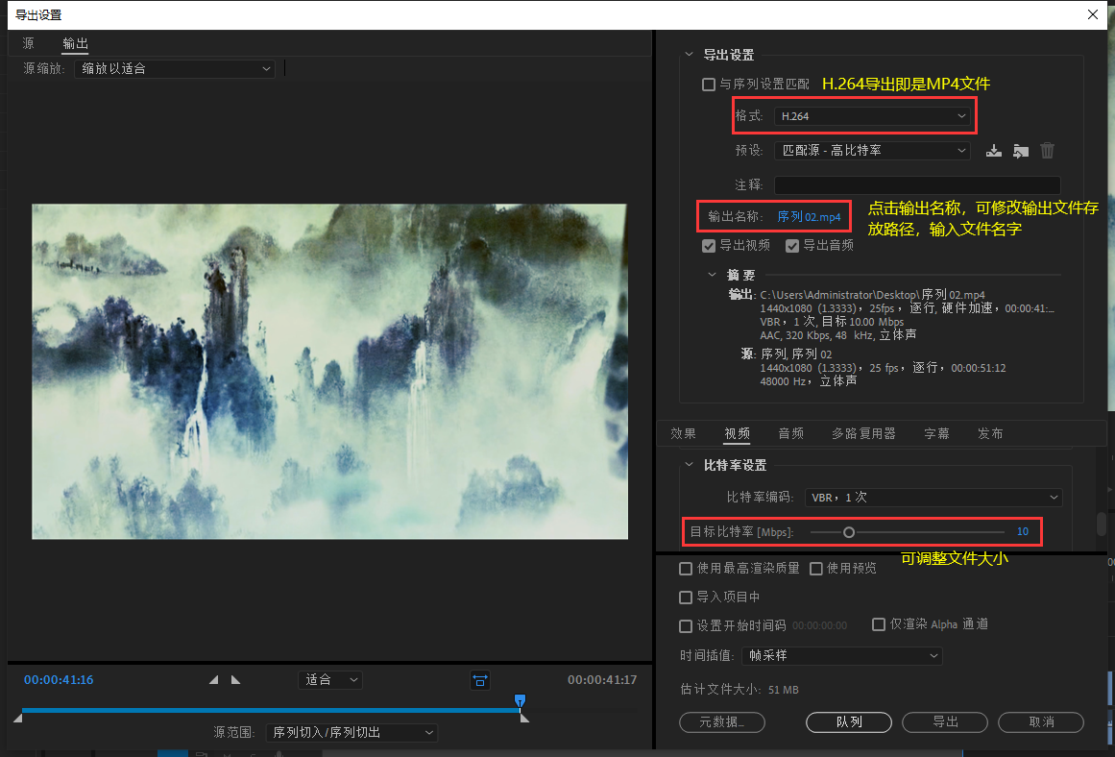This screenshot has height=757, width=1115.
Task: Open the 音频 tab
Action: (x=790, y=433)
